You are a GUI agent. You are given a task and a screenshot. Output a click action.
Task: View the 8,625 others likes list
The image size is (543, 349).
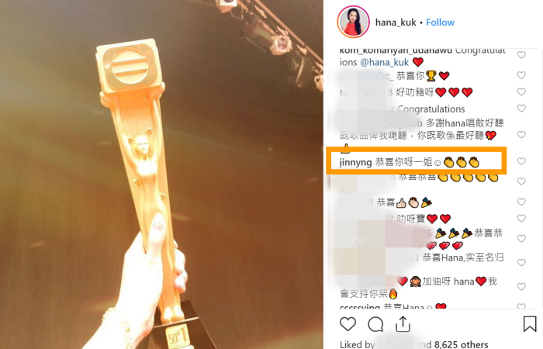coord(461,344)
